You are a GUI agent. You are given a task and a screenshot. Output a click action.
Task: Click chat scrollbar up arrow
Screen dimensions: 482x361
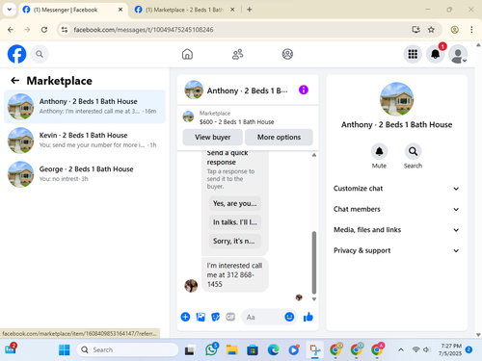(314, 155)
